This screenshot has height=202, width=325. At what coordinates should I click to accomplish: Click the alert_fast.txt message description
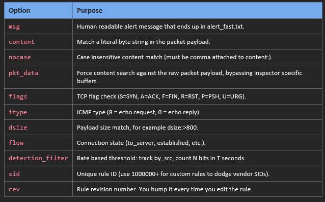pos(160,27)
